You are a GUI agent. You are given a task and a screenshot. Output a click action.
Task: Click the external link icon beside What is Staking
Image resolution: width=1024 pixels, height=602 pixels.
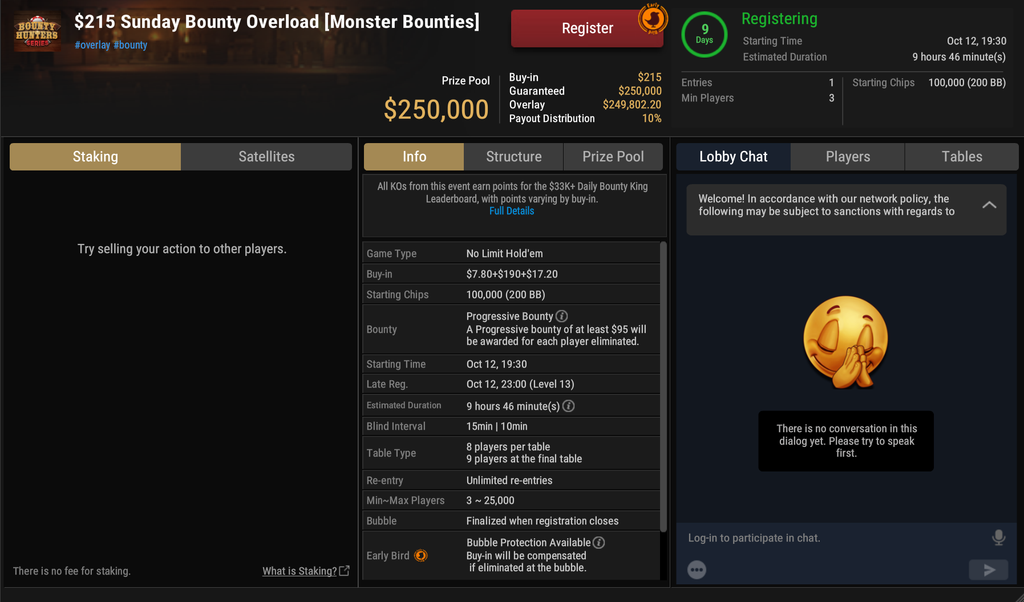pyautogui.click(x=345, y=571)
